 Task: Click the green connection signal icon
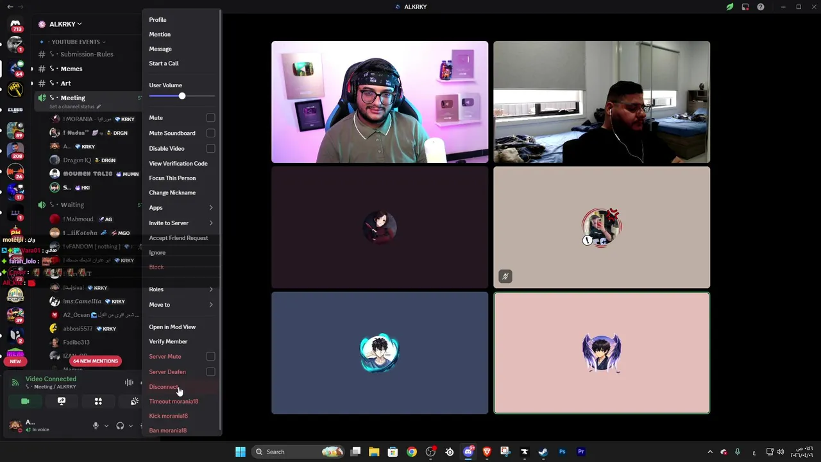(x=15, y=382)
